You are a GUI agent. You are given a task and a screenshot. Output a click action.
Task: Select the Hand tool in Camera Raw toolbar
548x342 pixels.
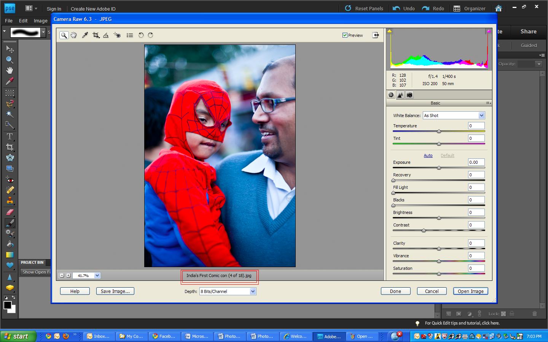click(x=73, y=35)
